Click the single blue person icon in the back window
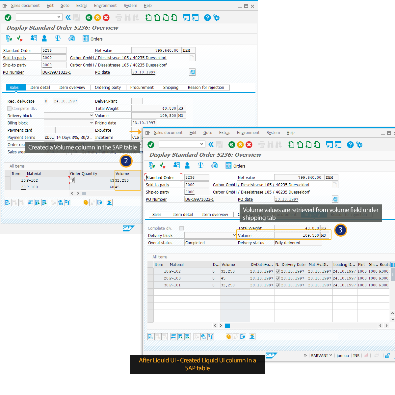 point(44,38)
